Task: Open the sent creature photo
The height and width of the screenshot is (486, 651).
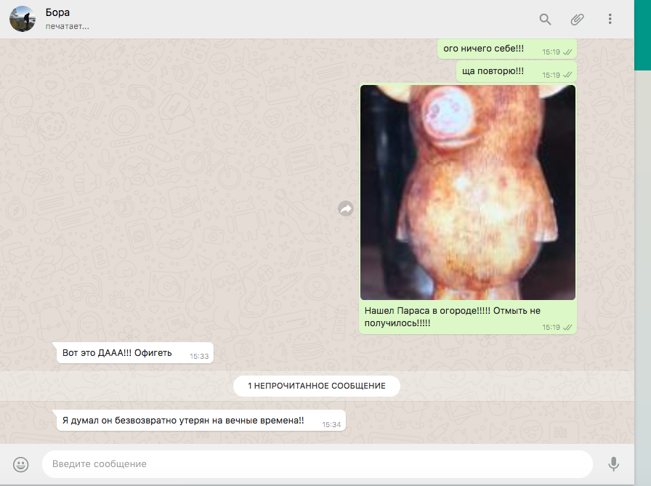Action: (468, 193)
